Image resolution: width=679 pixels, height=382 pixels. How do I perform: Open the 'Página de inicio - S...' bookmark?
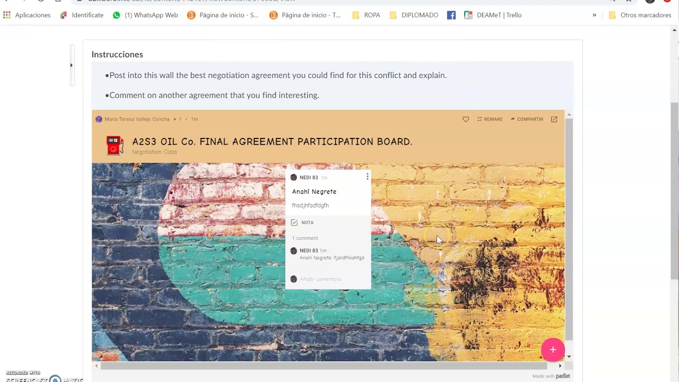(x=223, y=15)
